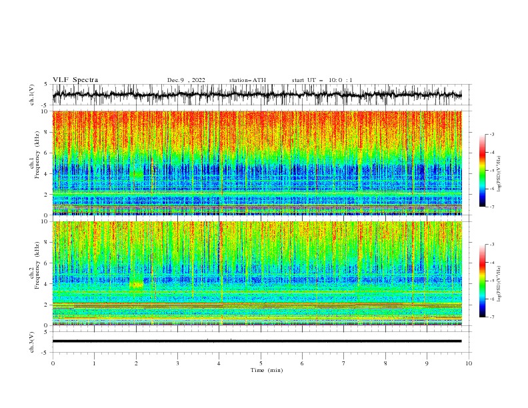This screenshot has height=408, width=528.
Task: Click the "-7" tick on ch.1 colorbar
Action: pos(491,207)
